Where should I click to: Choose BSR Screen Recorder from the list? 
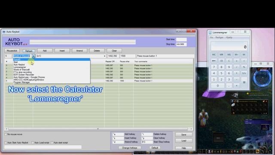point(52,74)
